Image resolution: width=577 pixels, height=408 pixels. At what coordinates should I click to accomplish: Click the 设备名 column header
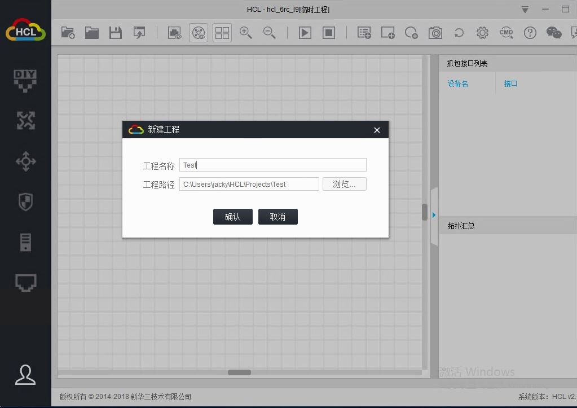458,84
